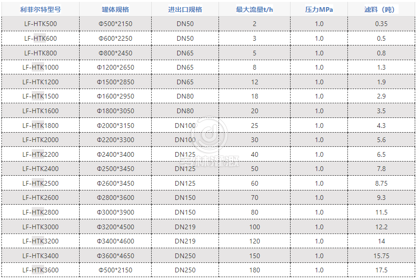This screenshot has width=419, height=279.
Task: Click the 利菲尔特型号 column header
Action: (x=40, y=9)
